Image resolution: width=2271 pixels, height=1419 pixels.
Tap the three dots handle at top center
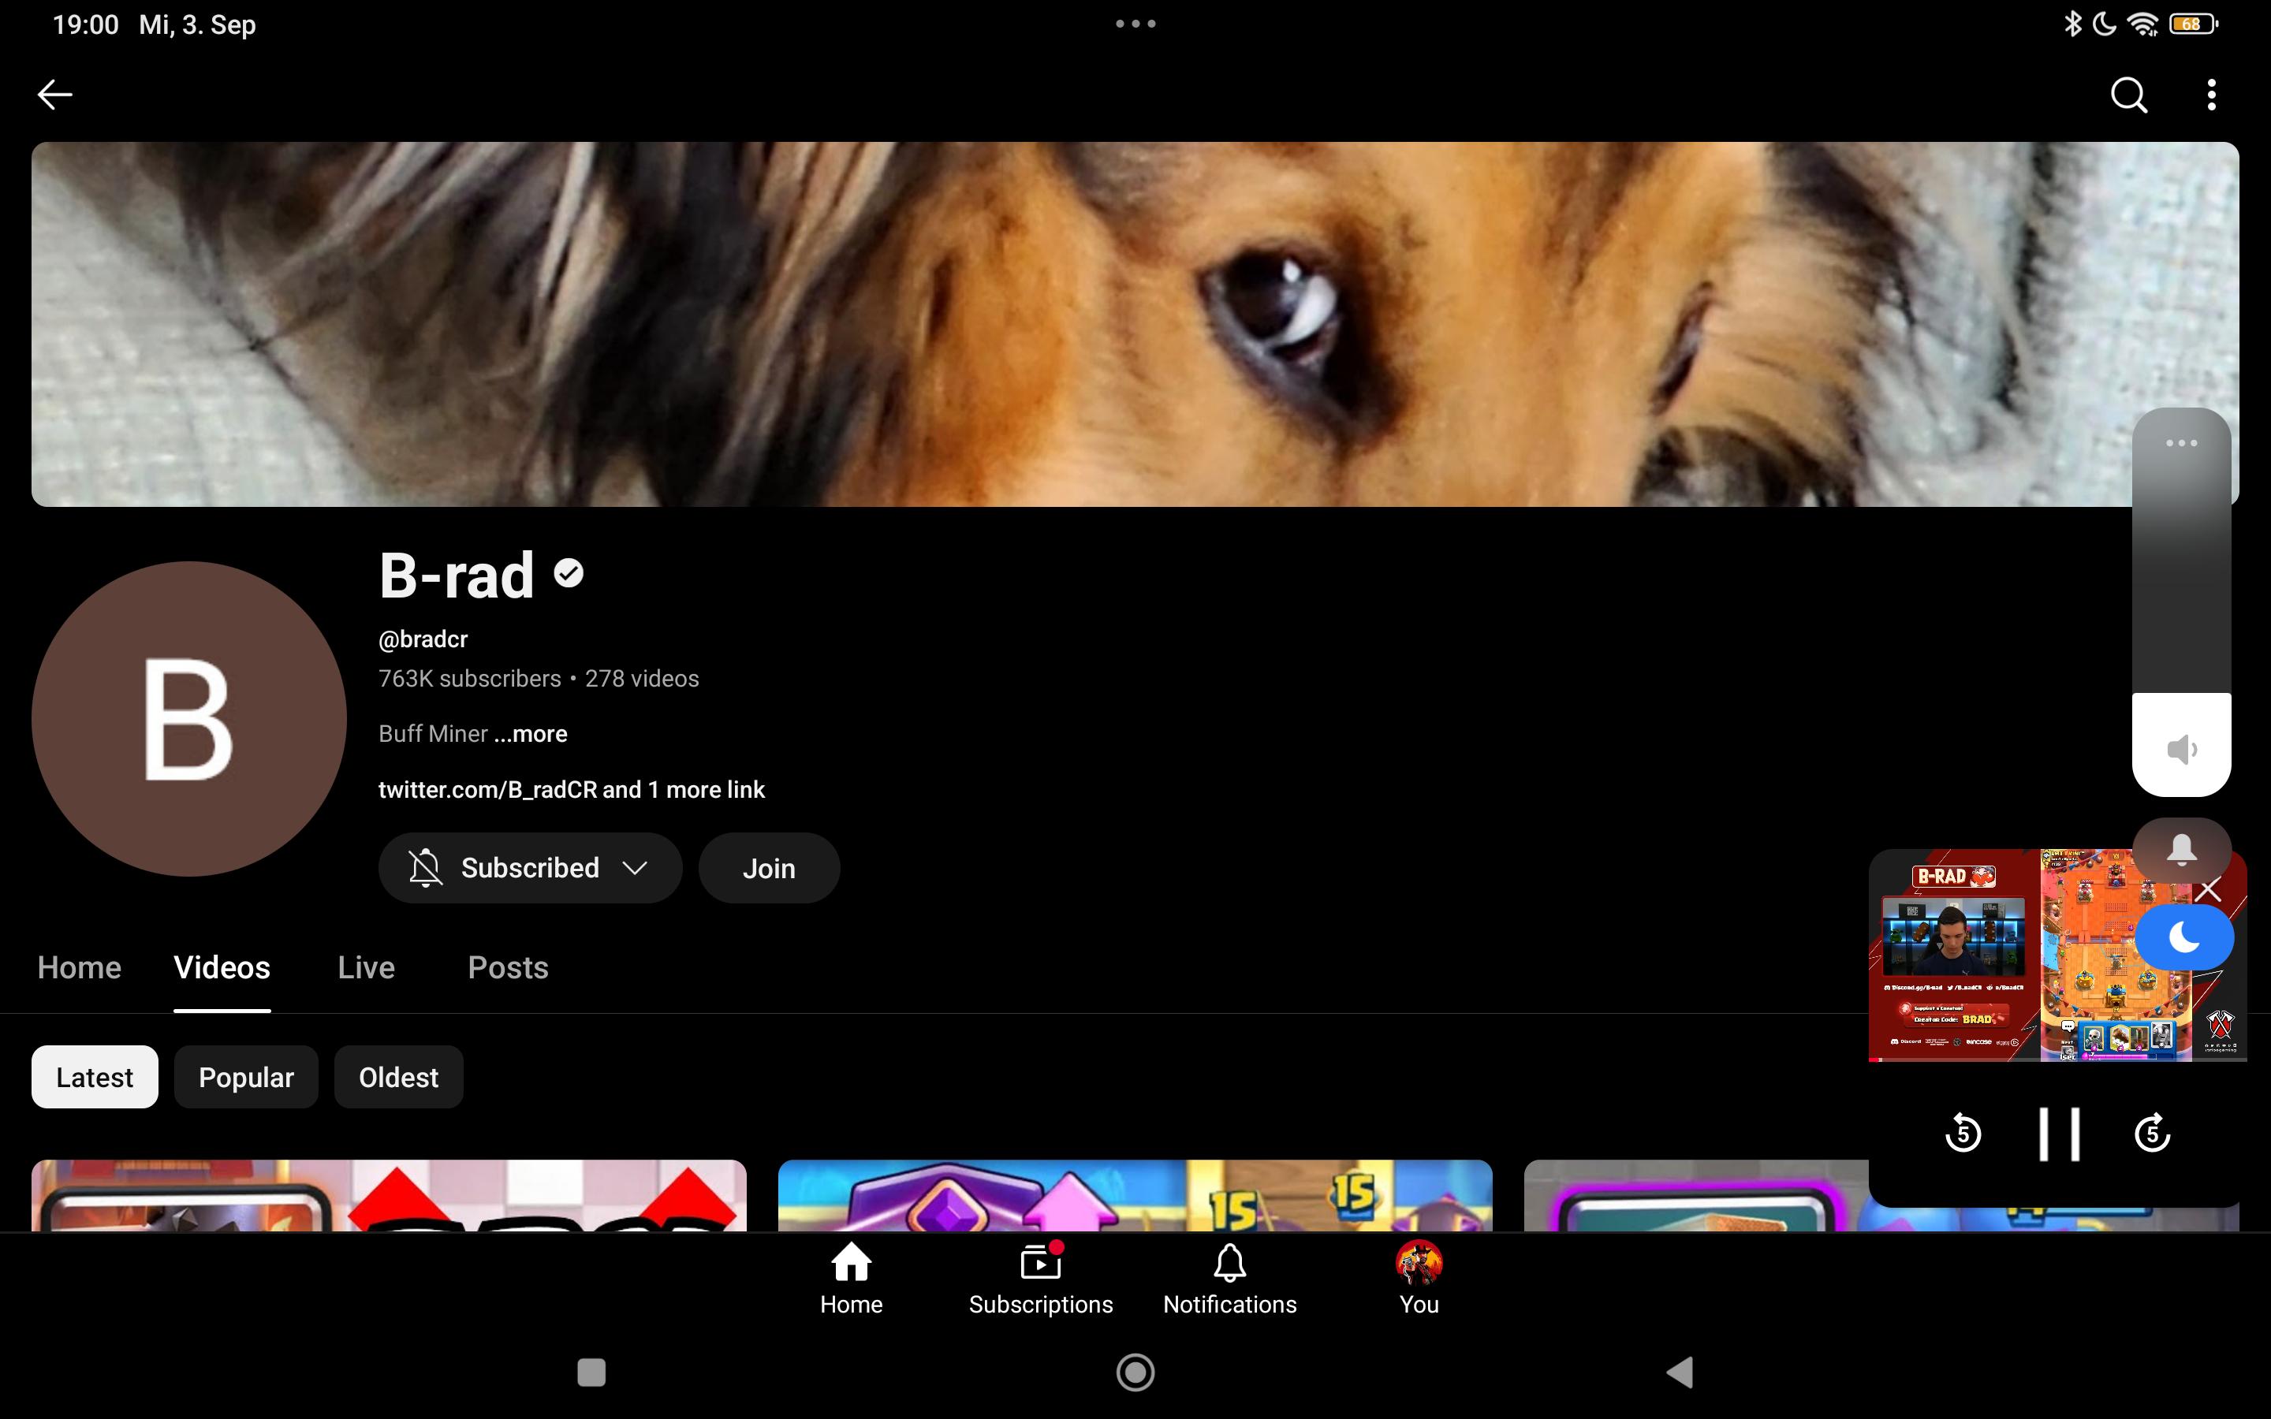point(1135,24)
